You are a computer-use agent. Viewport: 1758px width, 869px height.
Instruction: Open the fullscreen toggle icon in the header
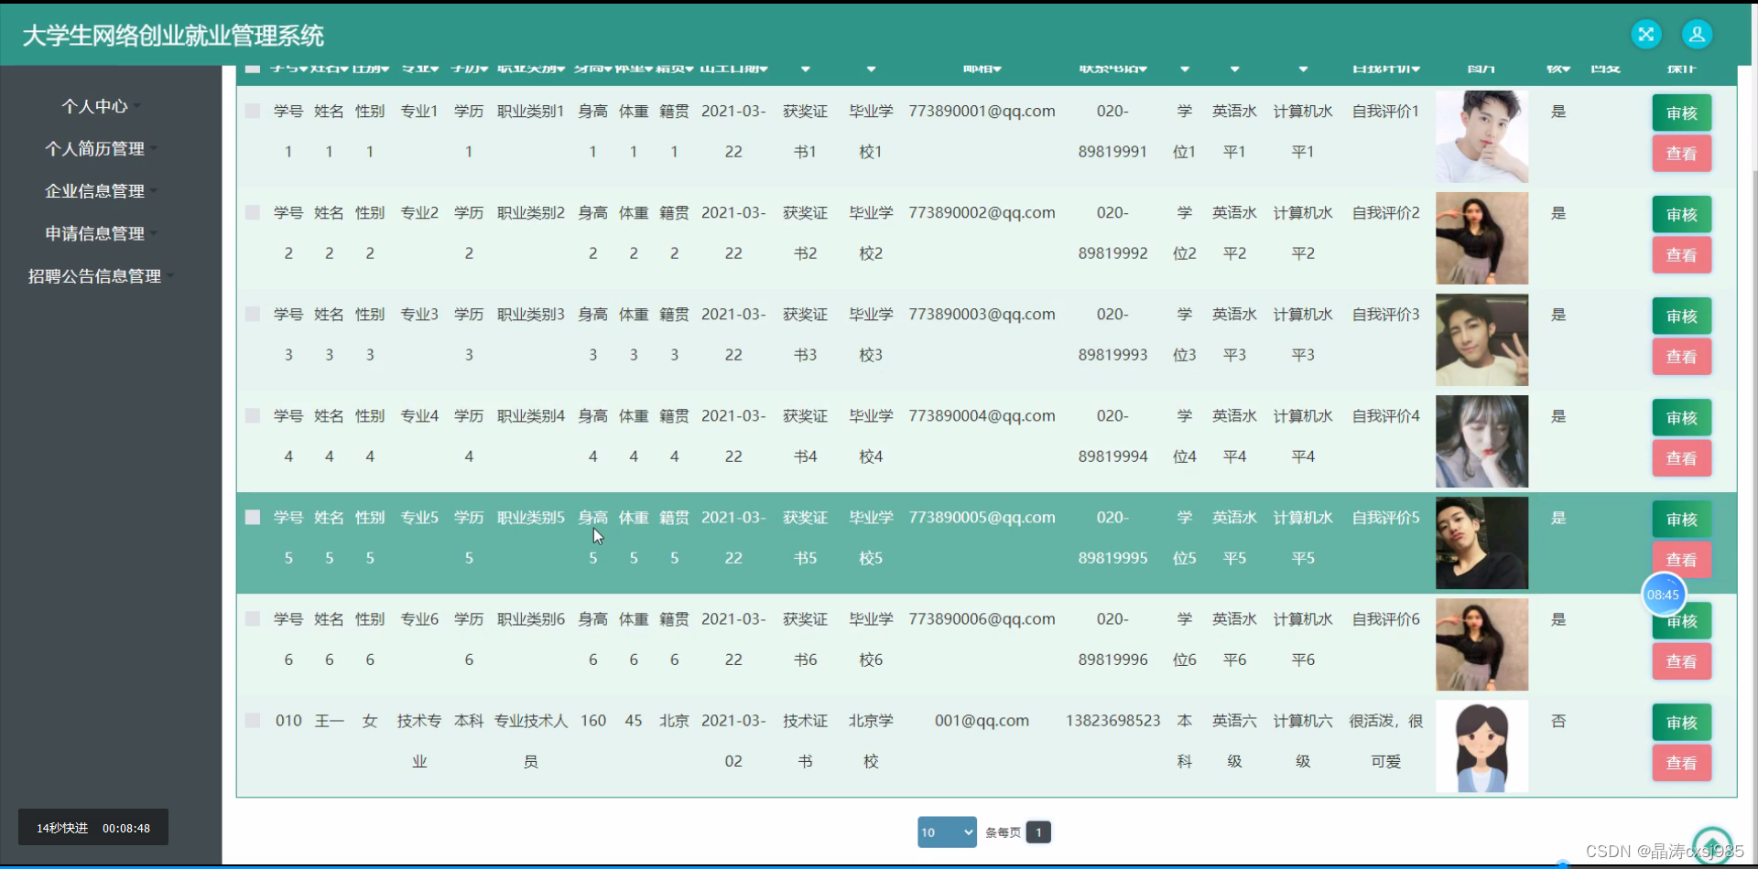[1645, 34]
